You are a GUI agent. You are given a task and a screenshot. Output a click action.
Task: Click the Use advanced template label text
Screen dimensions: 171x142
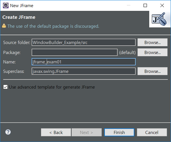click(x=52, y=87)
